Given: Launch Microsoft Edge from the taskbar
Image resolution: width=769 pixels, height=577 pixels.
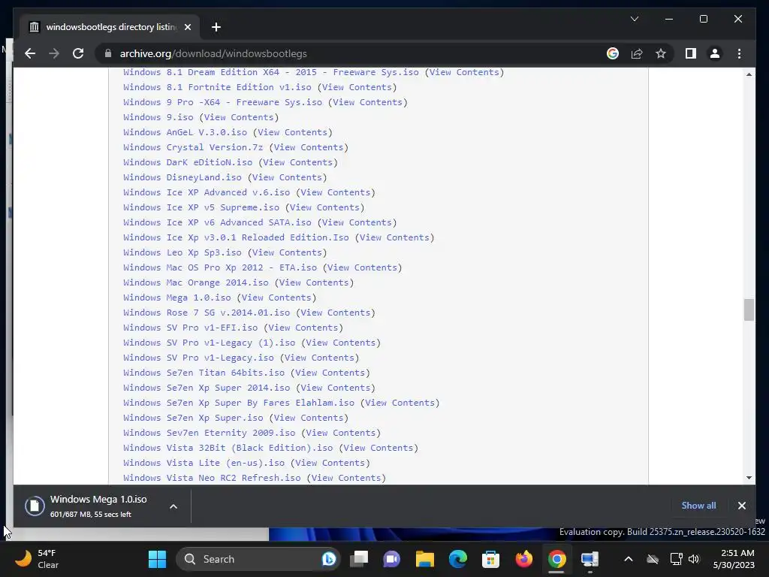Looking at the screenshot, I should pyautogui.click(x=458, y=559).
